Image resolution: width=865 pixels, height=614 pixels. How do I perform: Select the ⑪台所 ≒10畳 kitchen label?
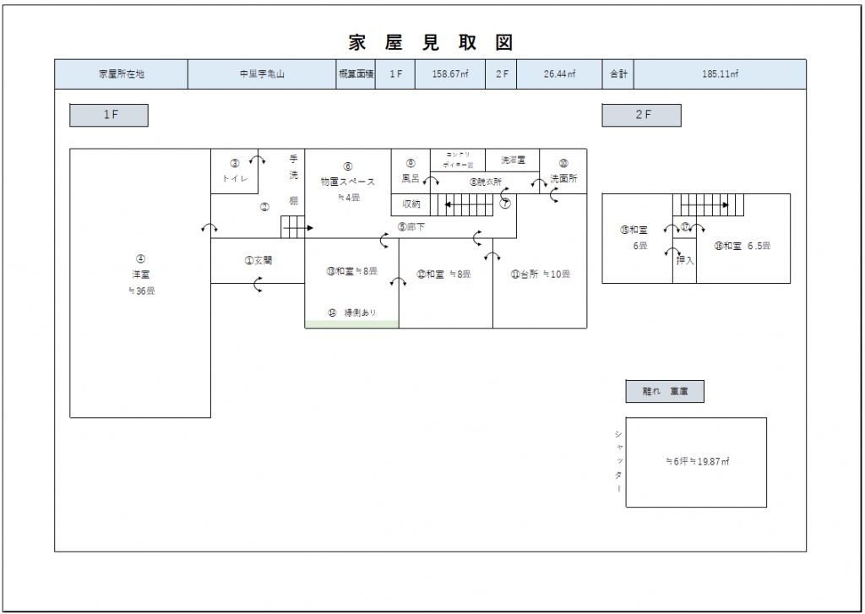point(540,274)
